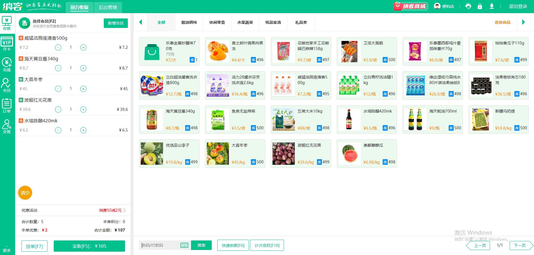The width and height of the screenshot is (534, 255).
Task: Open the 订单 orders sidebar icon
Action: [7, 106]
